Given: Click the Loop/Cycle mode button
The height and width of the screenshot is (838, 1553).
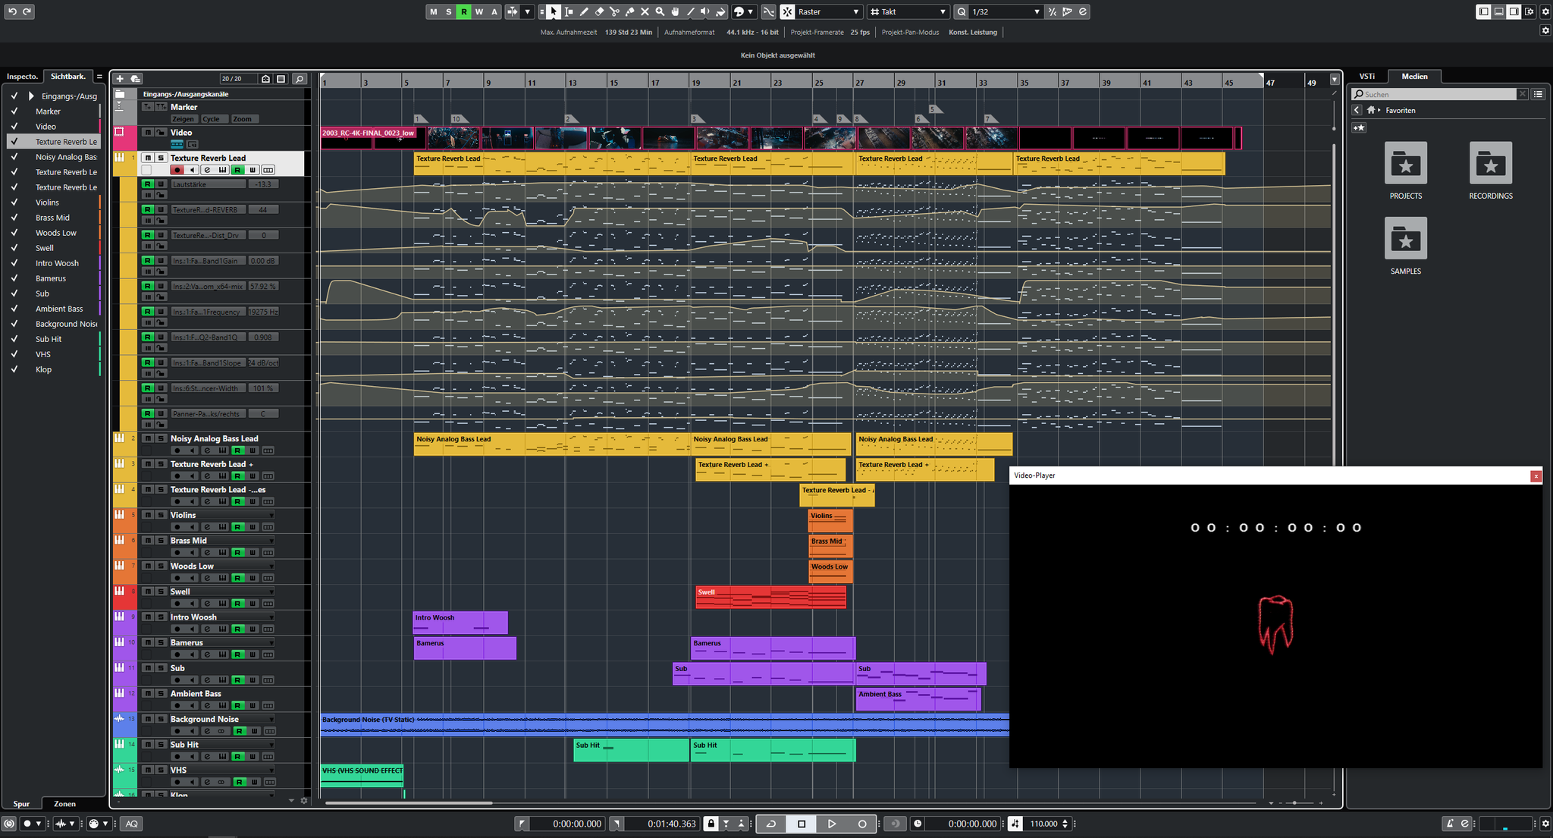Looking at the screenshot, I should [771, 823].
